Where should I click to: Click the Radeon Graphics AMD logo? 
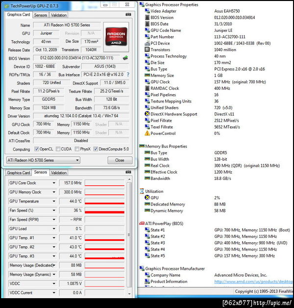[x=116, y=37]
